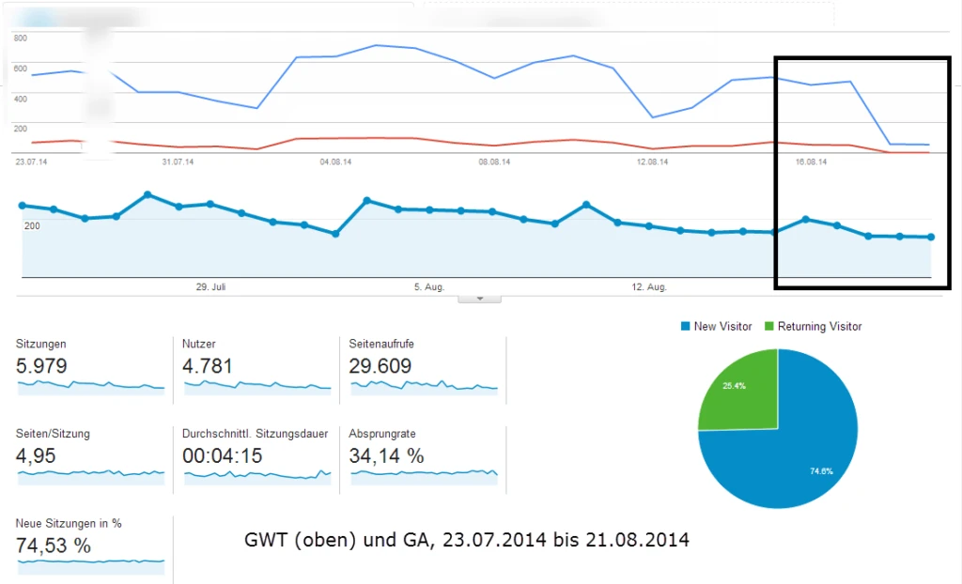Click the Sitzungen sparkline graph
The width and height of the screenshot is (962, 584).
pyautogui.click(x=91, y=387)
